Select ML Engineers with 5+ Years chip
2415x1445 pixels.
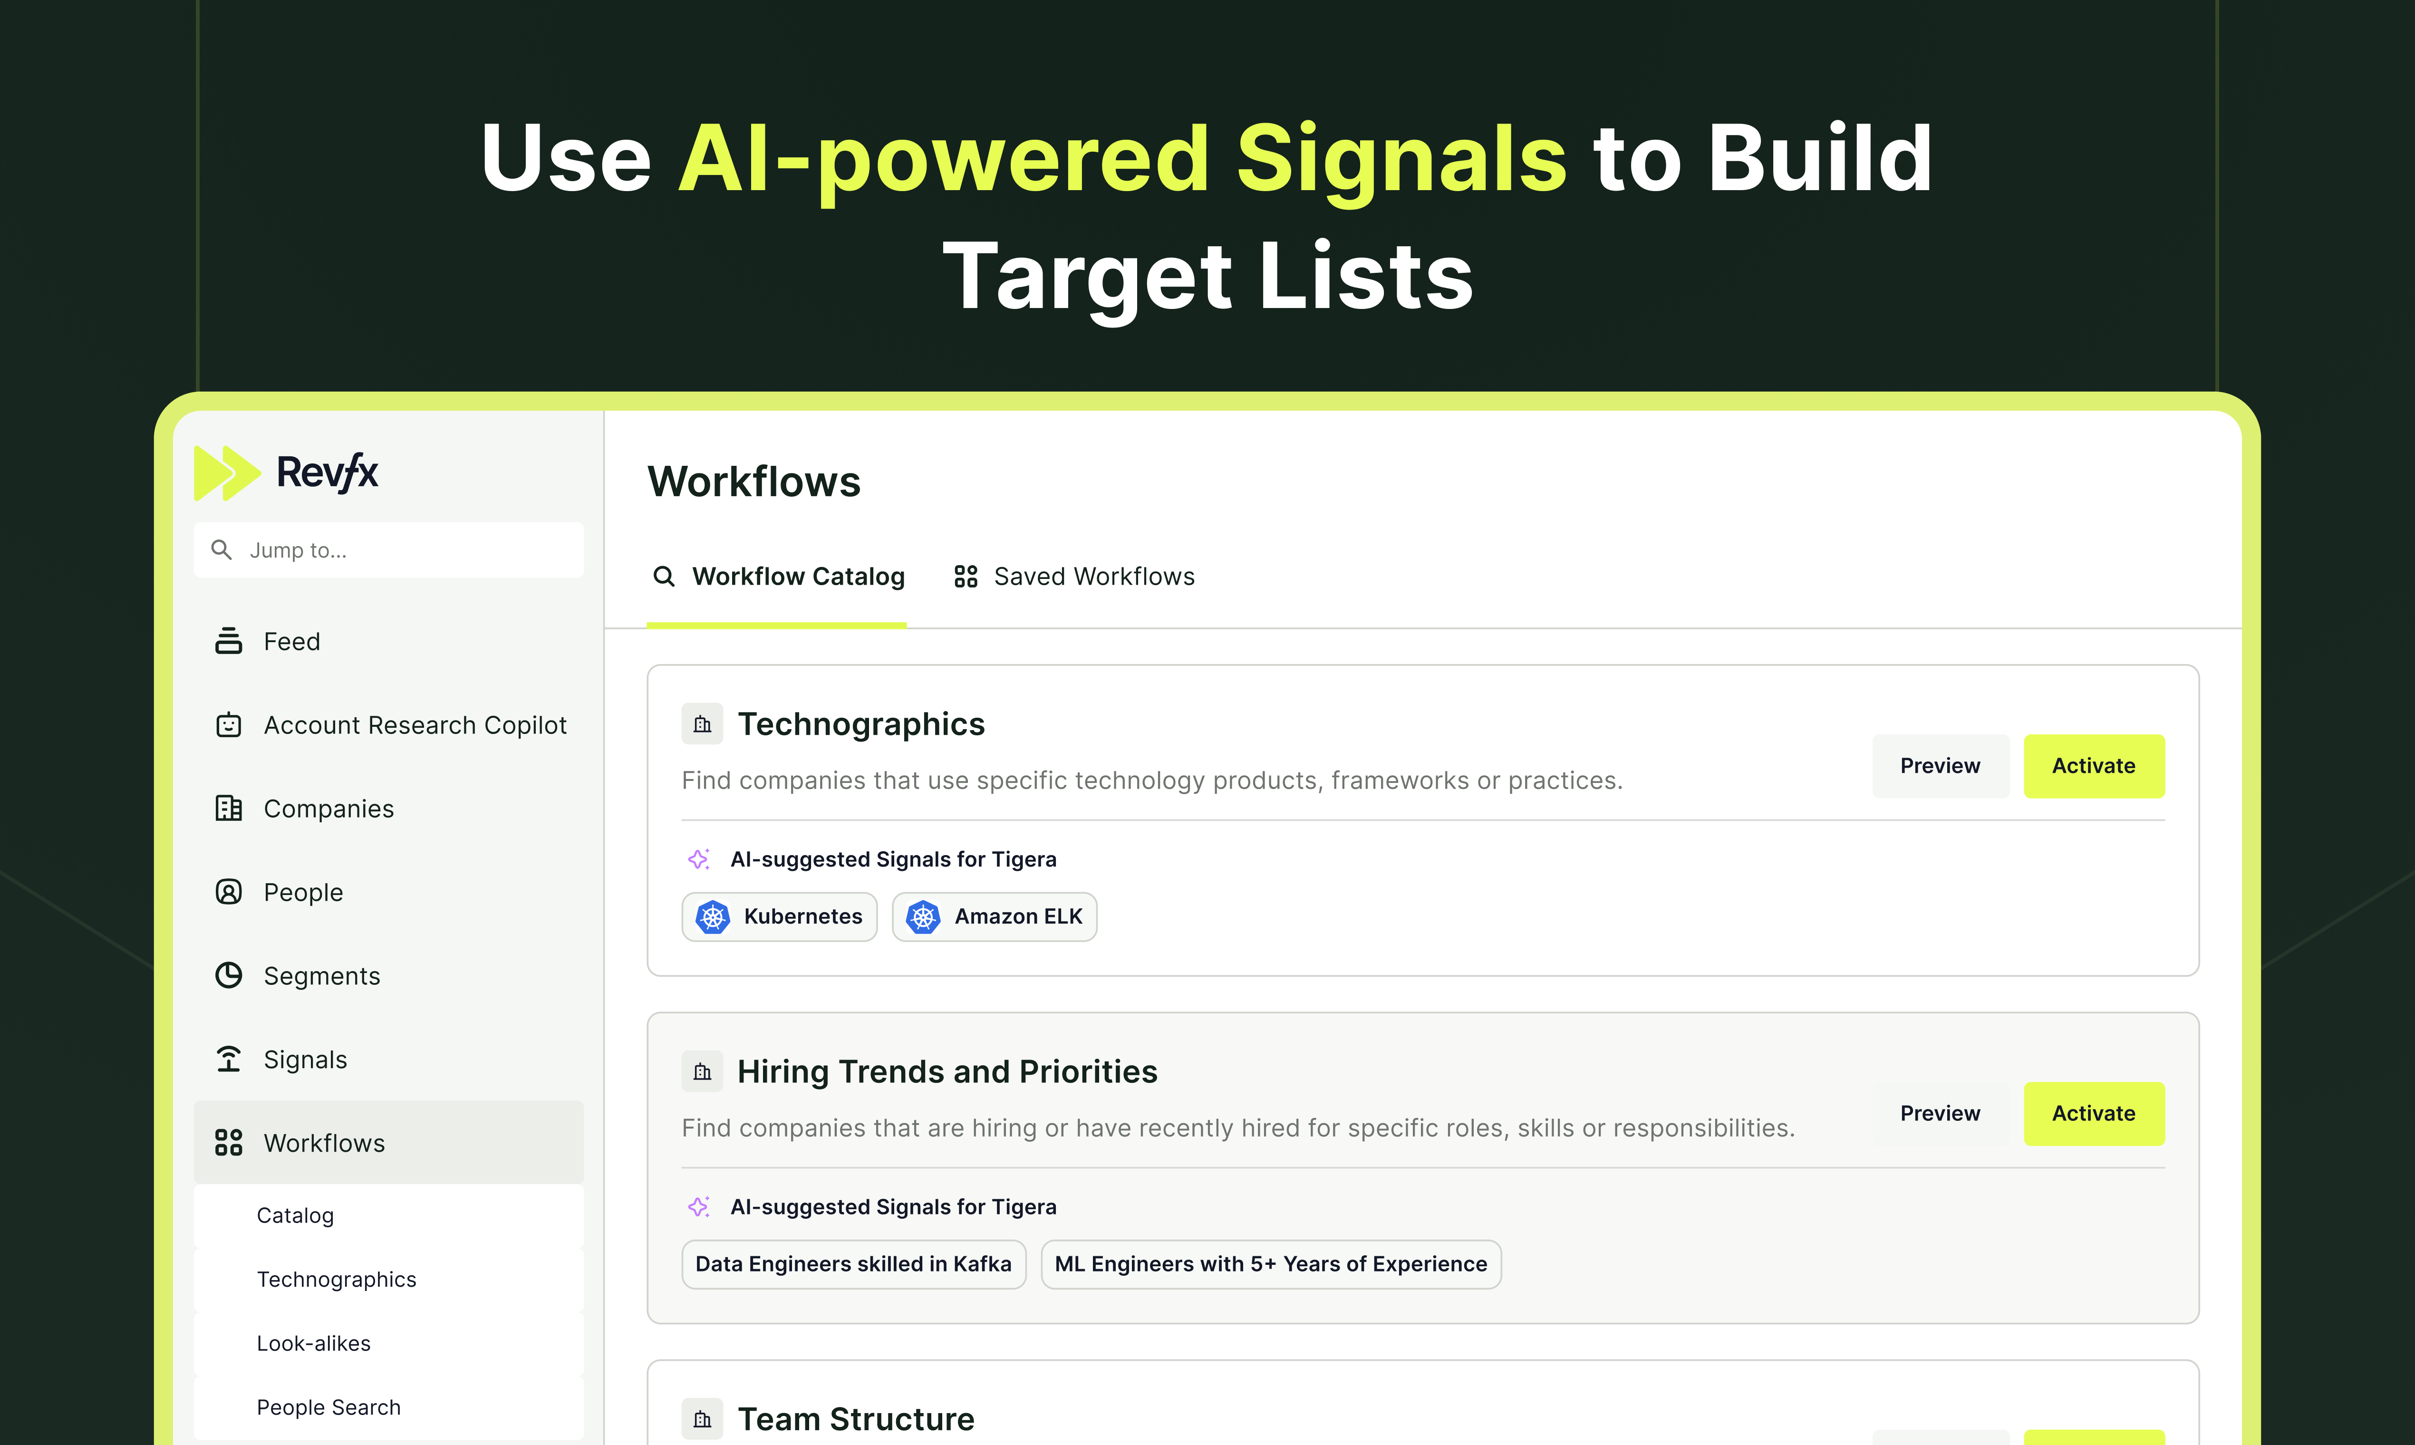[x=1272, y=1265]
